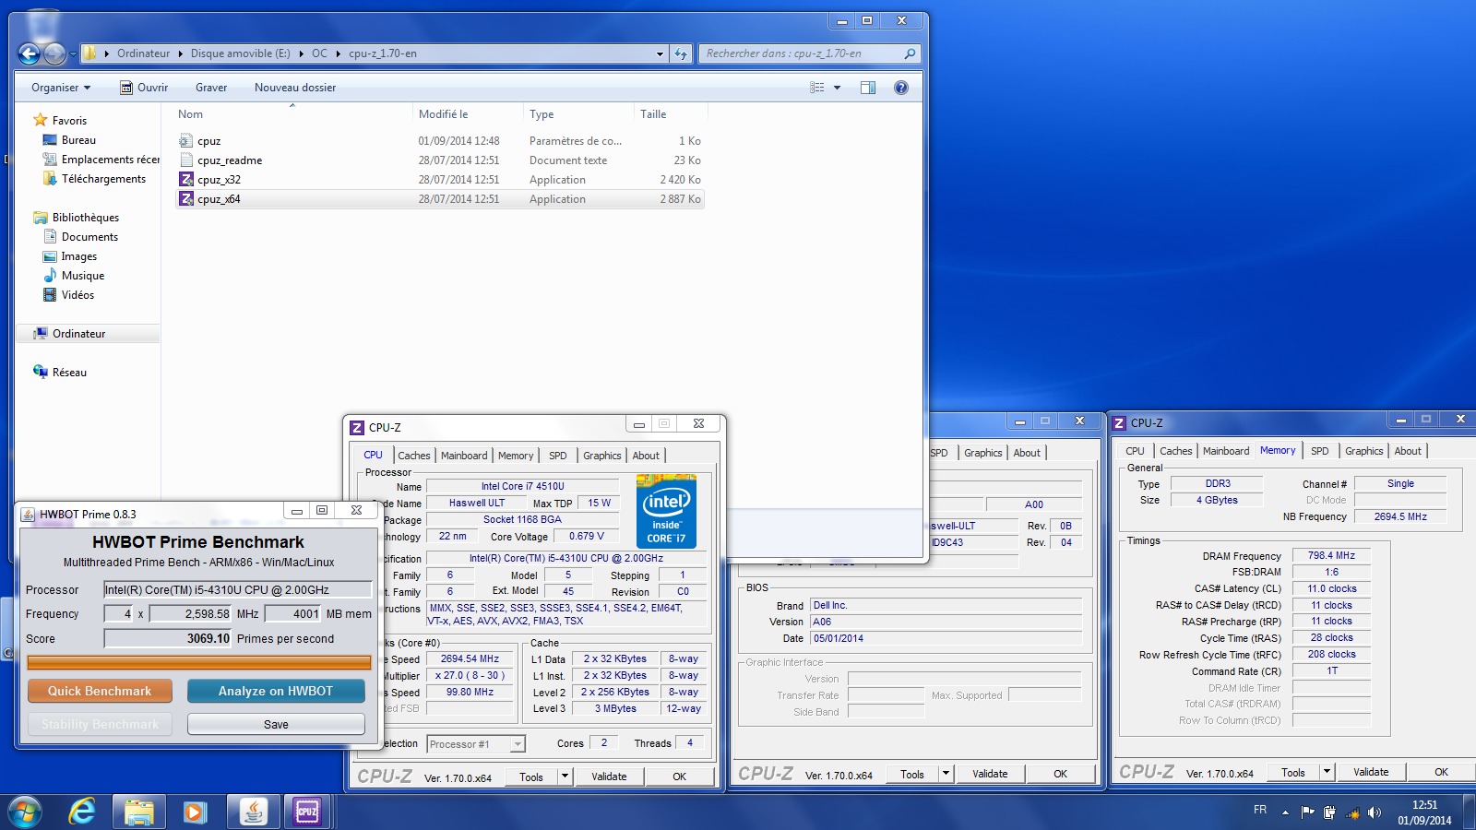Click Ouvrir in Explorer toolbar

(144, 88)
